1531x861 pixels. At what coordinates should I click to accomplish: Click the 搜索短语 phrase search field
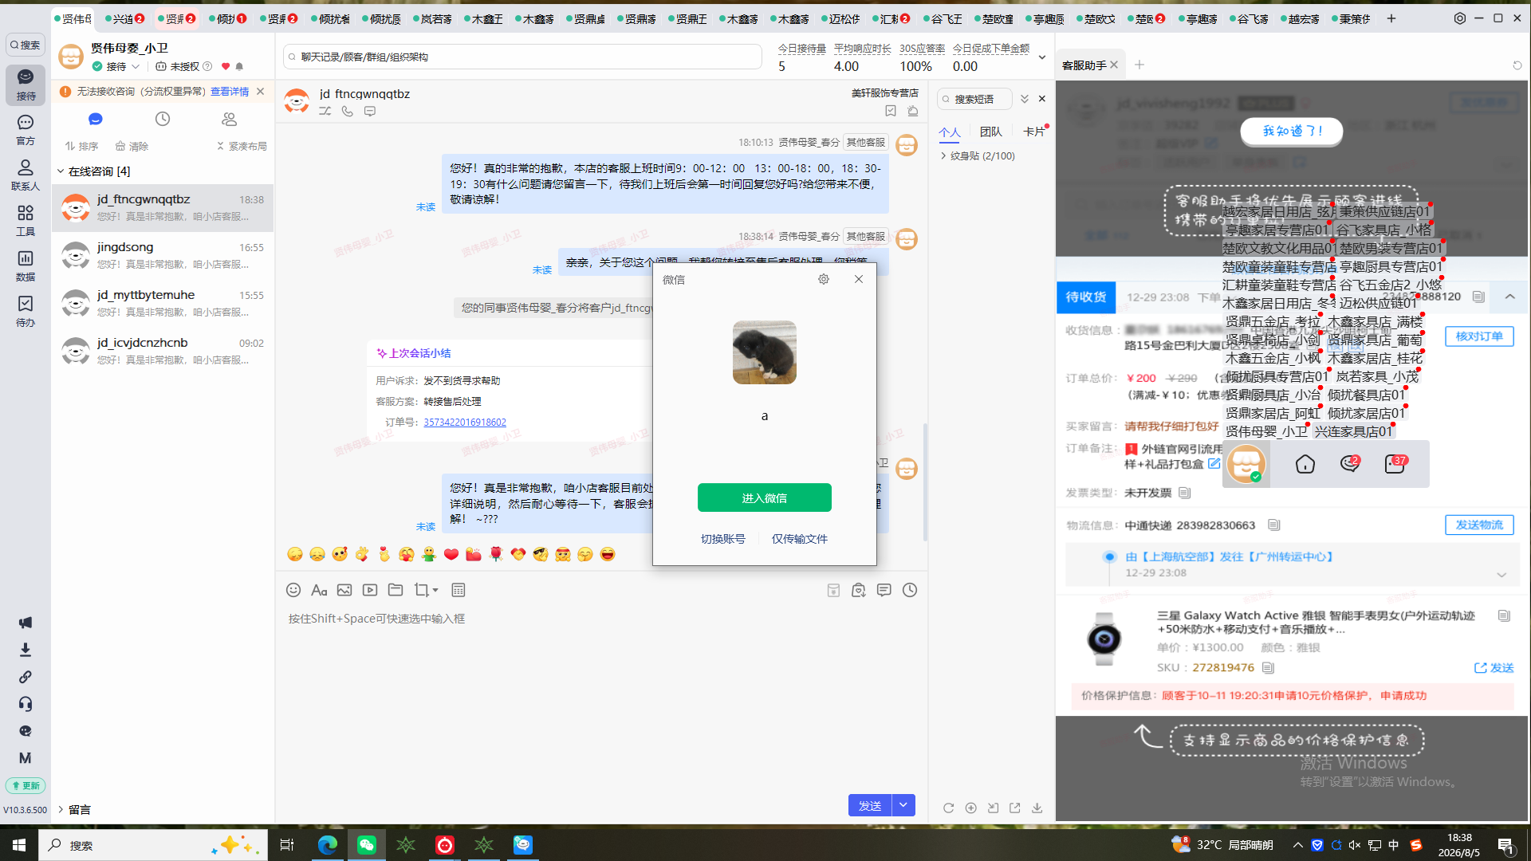tap(974, 99)
